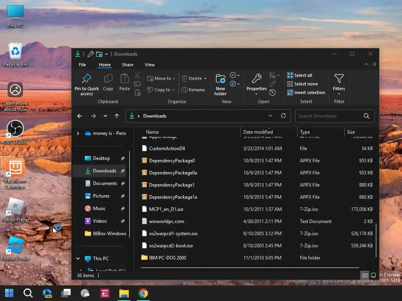Click the Paste icon in ribbon
Image resolution: width=402 pixels, height=301 pixels.
pos(124,78)
